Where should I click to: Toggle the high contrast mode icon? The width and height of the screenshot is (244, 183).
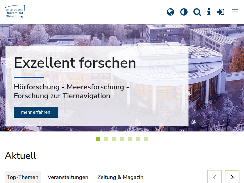184,12
